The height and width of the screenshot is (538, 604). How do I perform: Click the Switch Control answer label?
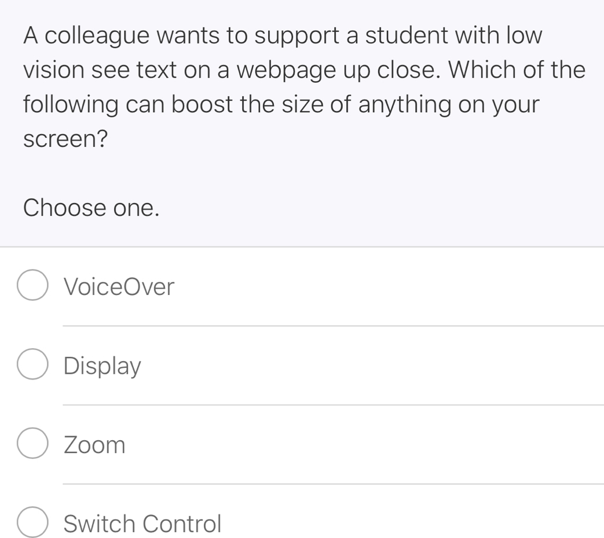[142, 524]
